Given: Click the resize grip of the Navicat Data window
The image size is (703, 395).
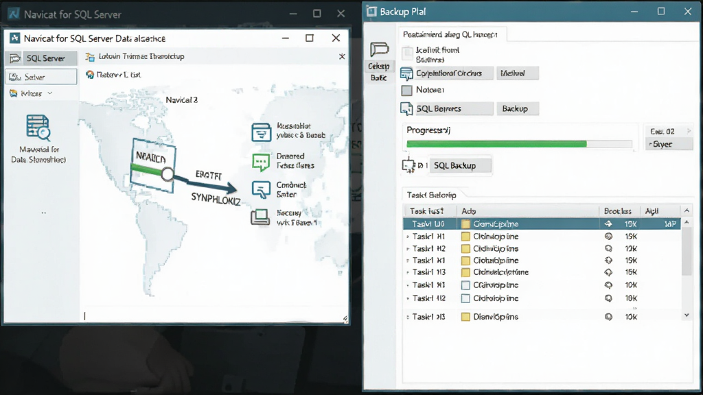Looking at the screenshot, I should click(x=345, y=319).
